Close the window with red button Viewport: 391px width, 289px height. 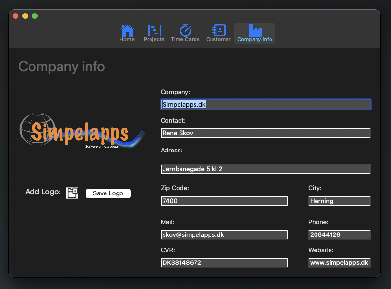(15, 16)
